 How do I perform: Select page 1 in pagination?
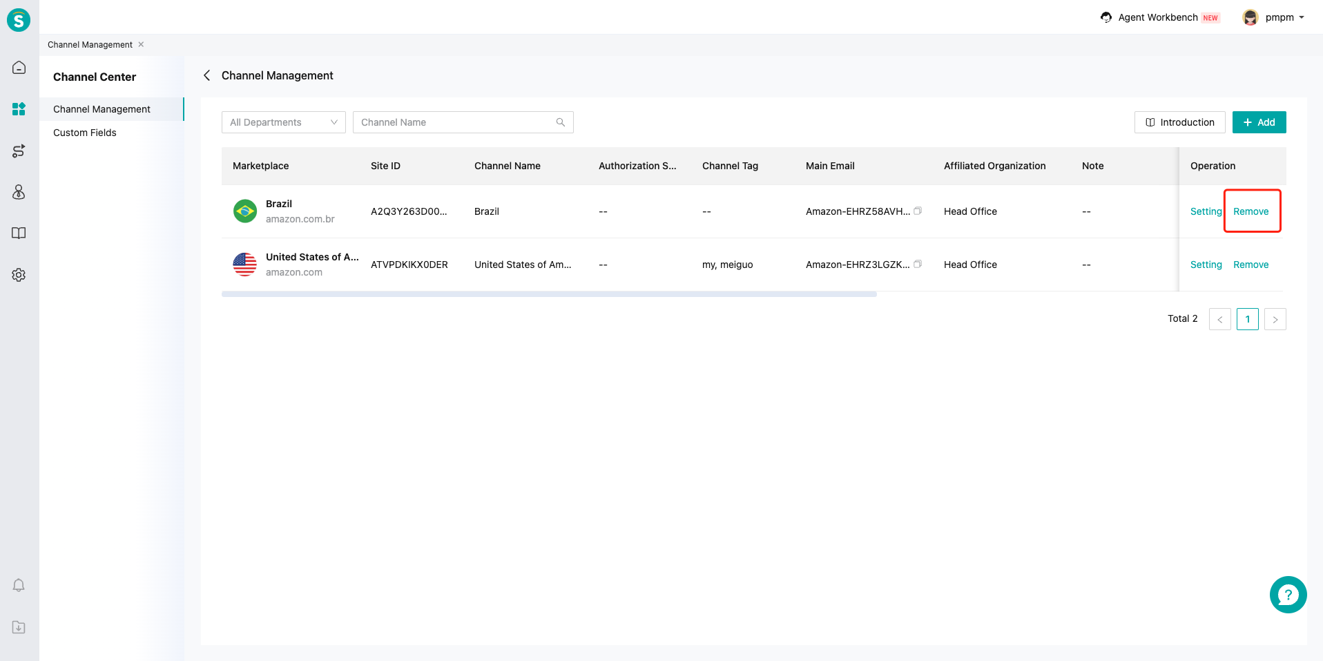click(x=1248, y=319)
